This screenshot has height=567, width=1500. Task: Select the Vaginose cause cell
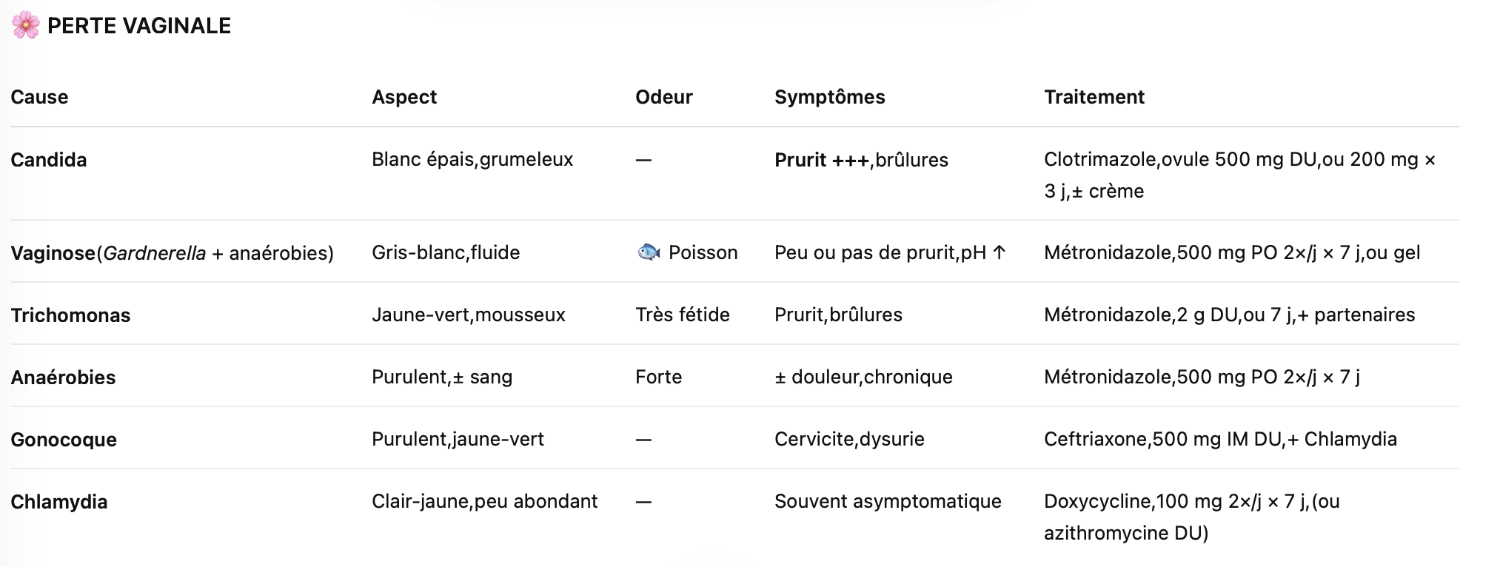point(172,253)
